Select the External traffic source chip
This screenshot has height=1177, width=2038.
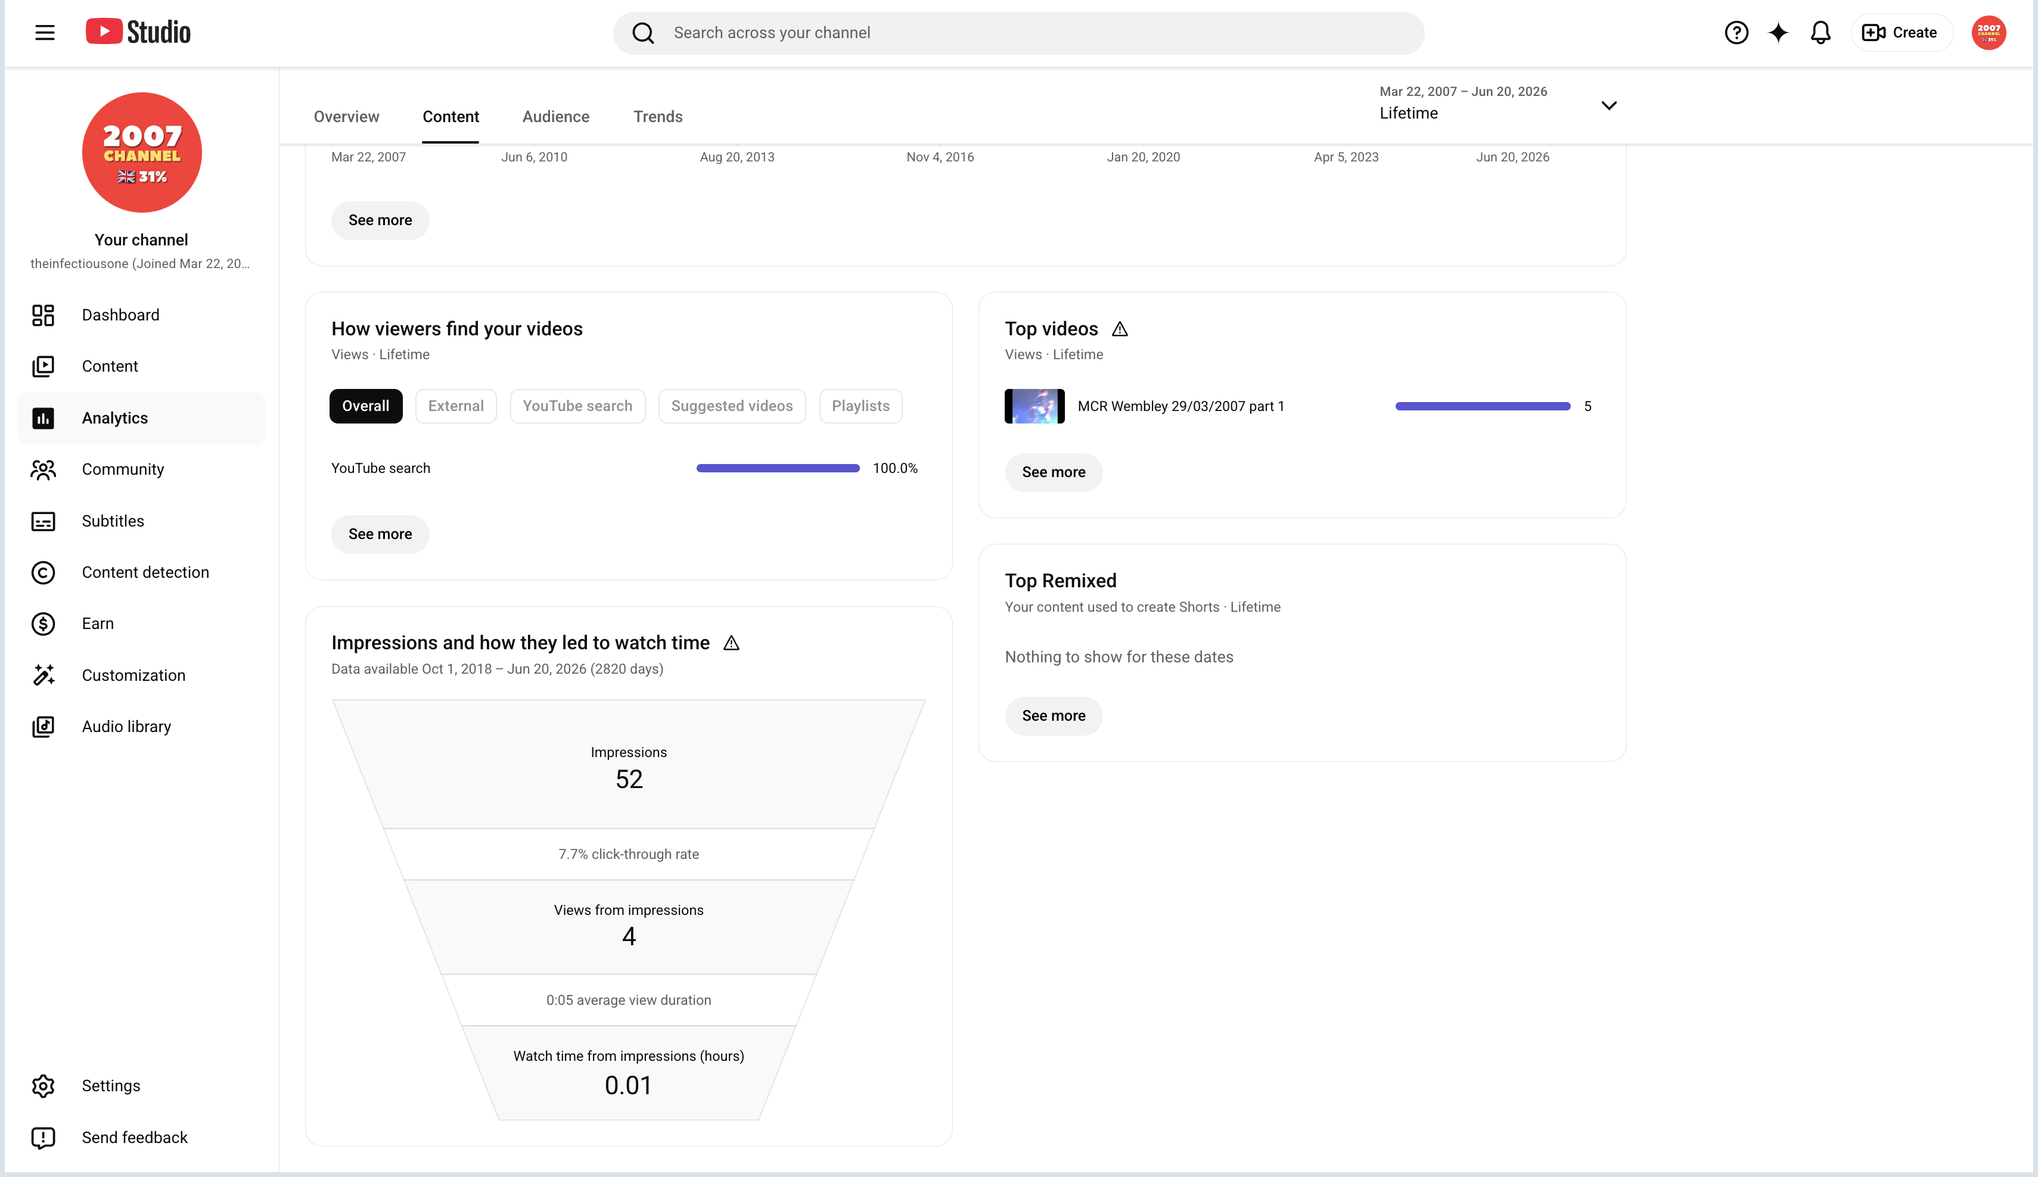pos(456,406)
